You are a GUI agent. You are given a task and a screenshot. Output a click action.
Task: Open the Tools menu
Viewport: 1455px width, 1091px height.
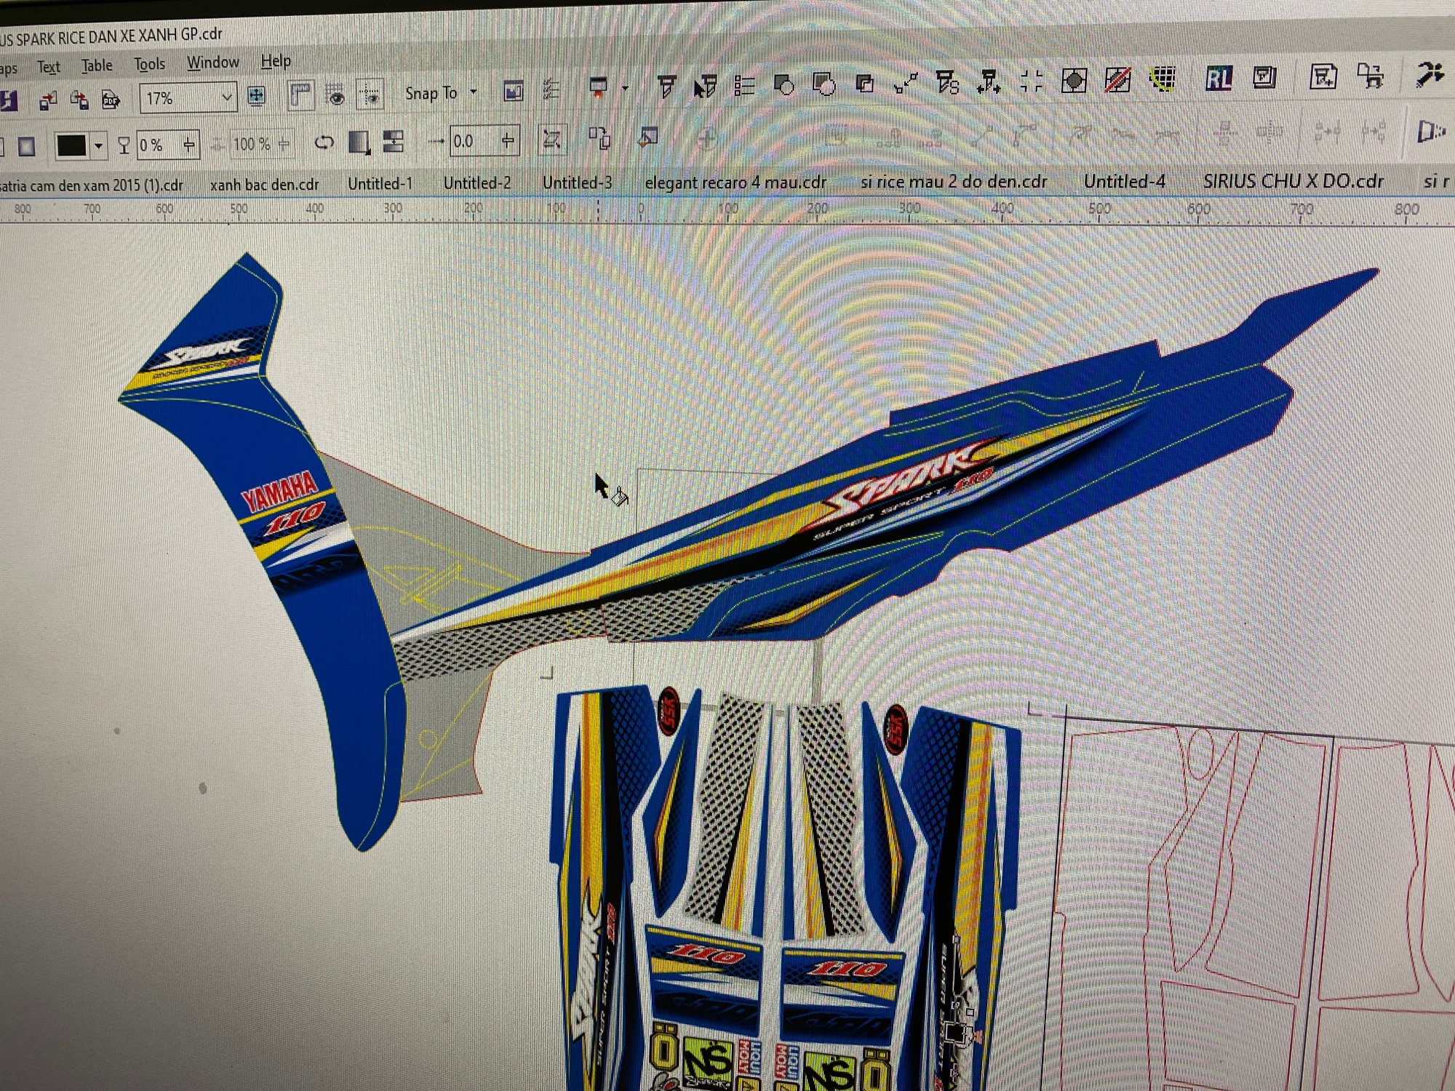149,64
